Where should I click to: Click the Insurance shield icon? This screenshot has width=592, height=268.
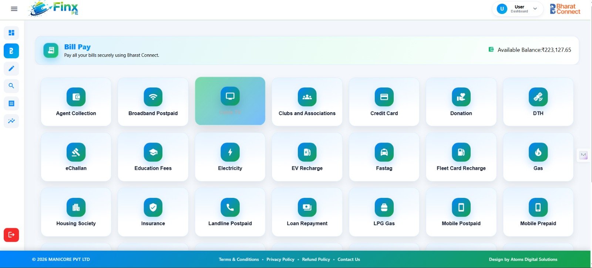(x=153, y=207)
